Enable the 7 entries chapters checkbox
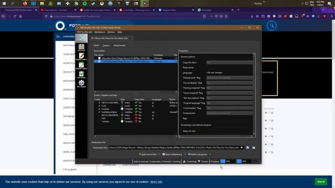This screenshot has height=188, width=335. 99,121
